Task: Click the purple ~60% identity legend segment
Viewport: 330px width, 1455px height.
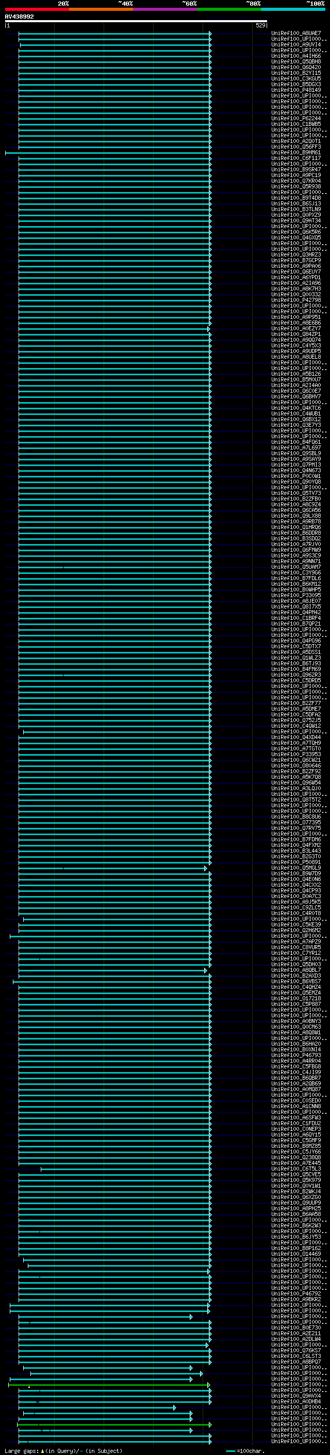Action: click(x=166, y=10)
